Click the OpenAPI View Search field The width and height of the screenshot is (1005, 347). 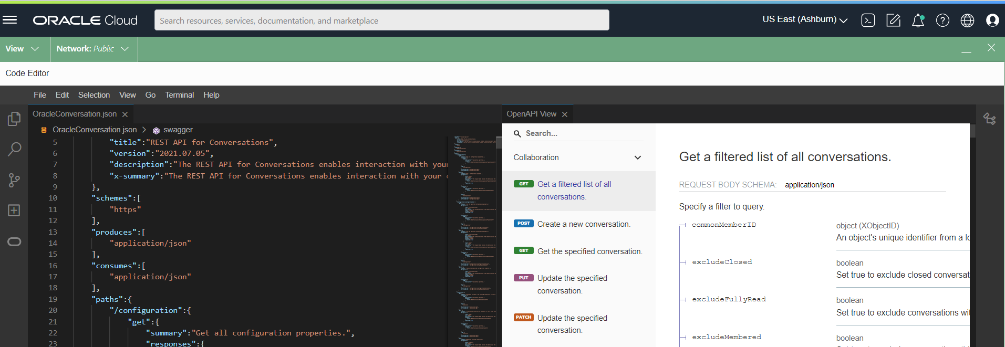[578, 133]
